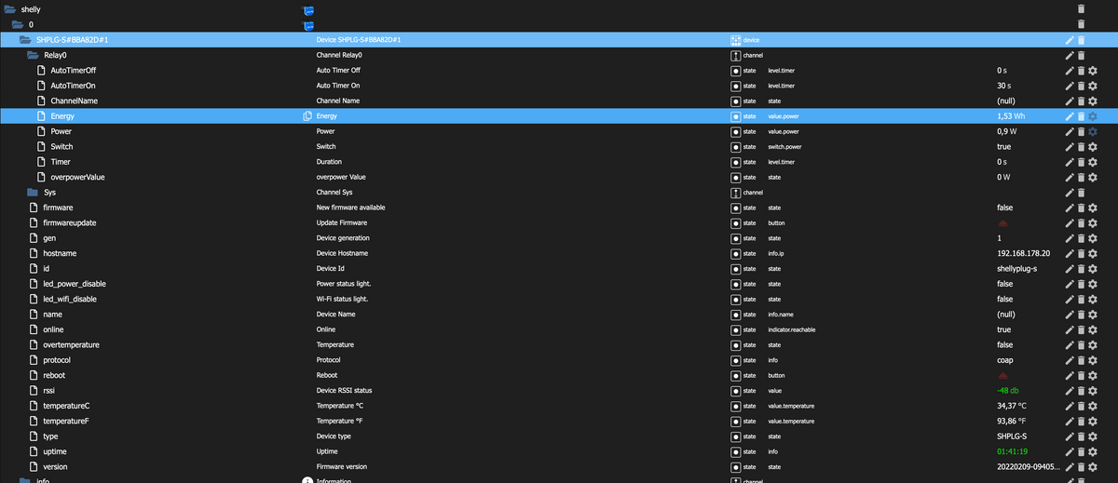Viewport: 1118px width, 483px height.
Task: Open custom settings gear for ChannelName
Action: pyautogui.click(x=1093, y=101)
